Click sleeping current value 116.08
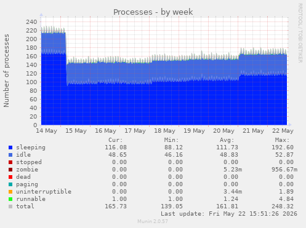 (x=116, y=147)
